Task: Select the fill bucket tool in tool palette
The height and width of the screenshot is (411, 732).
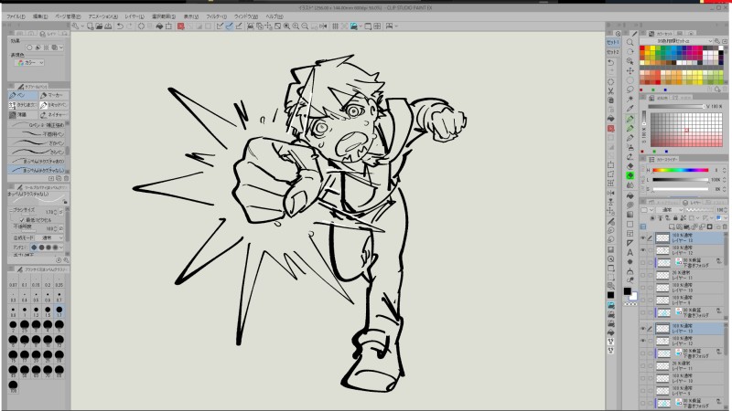Action: tap(630, 195)
